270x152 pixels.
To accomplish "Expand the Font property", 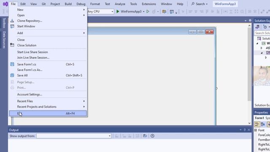I will point(256,130).
